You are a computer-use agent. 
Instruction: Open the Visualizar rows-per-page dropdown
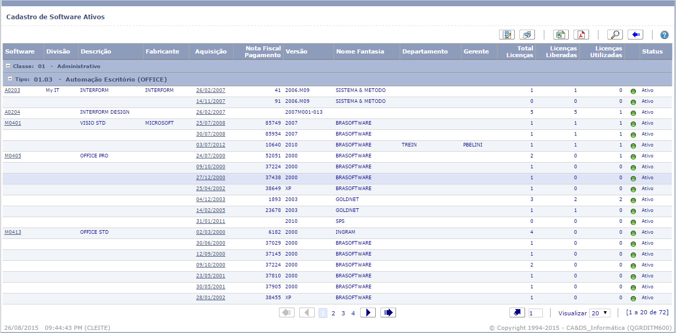(x=600, y=313)
